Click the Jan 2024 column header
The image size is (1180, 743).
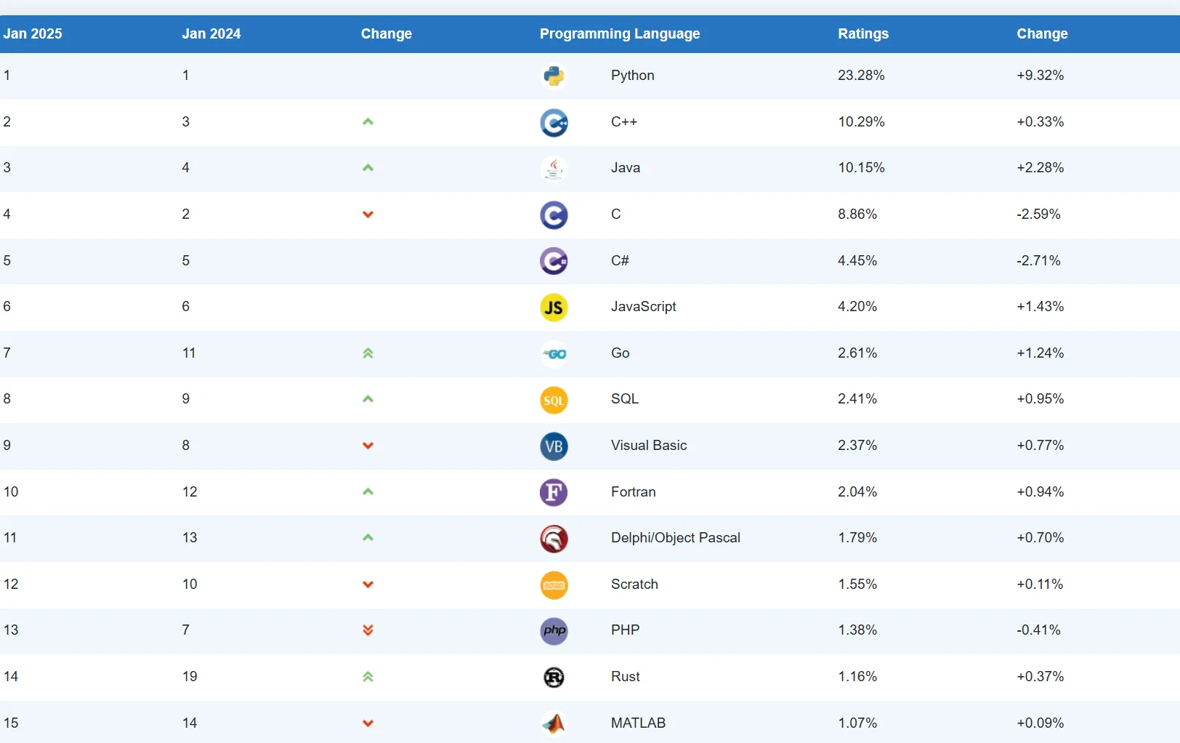[x=211, y=33]
